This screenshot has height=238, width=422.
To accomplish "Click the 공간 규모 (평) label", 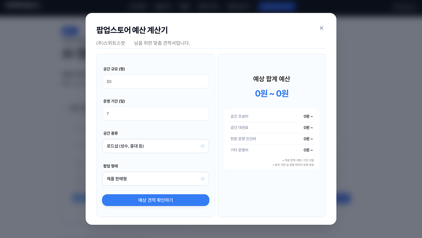I will tap(114, 69).
